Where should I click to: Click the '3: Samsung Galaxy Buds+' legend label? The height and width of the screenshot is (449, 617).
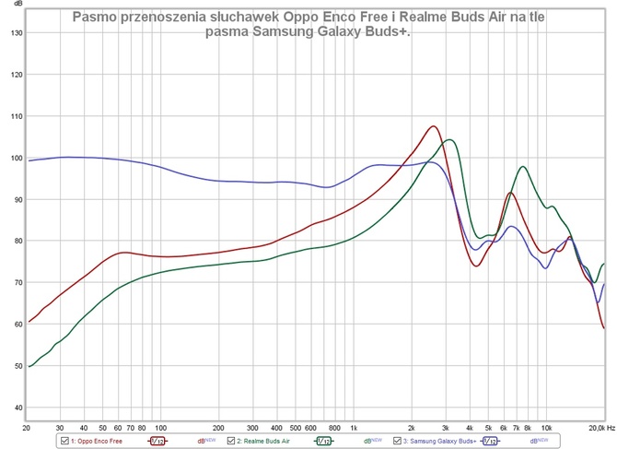coord(439,441)
